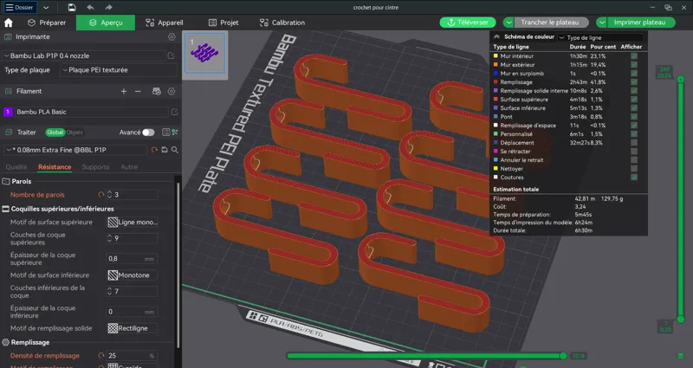Expand the arrow next to Dossier
693x368 pixels.
[x=46, y=8]
